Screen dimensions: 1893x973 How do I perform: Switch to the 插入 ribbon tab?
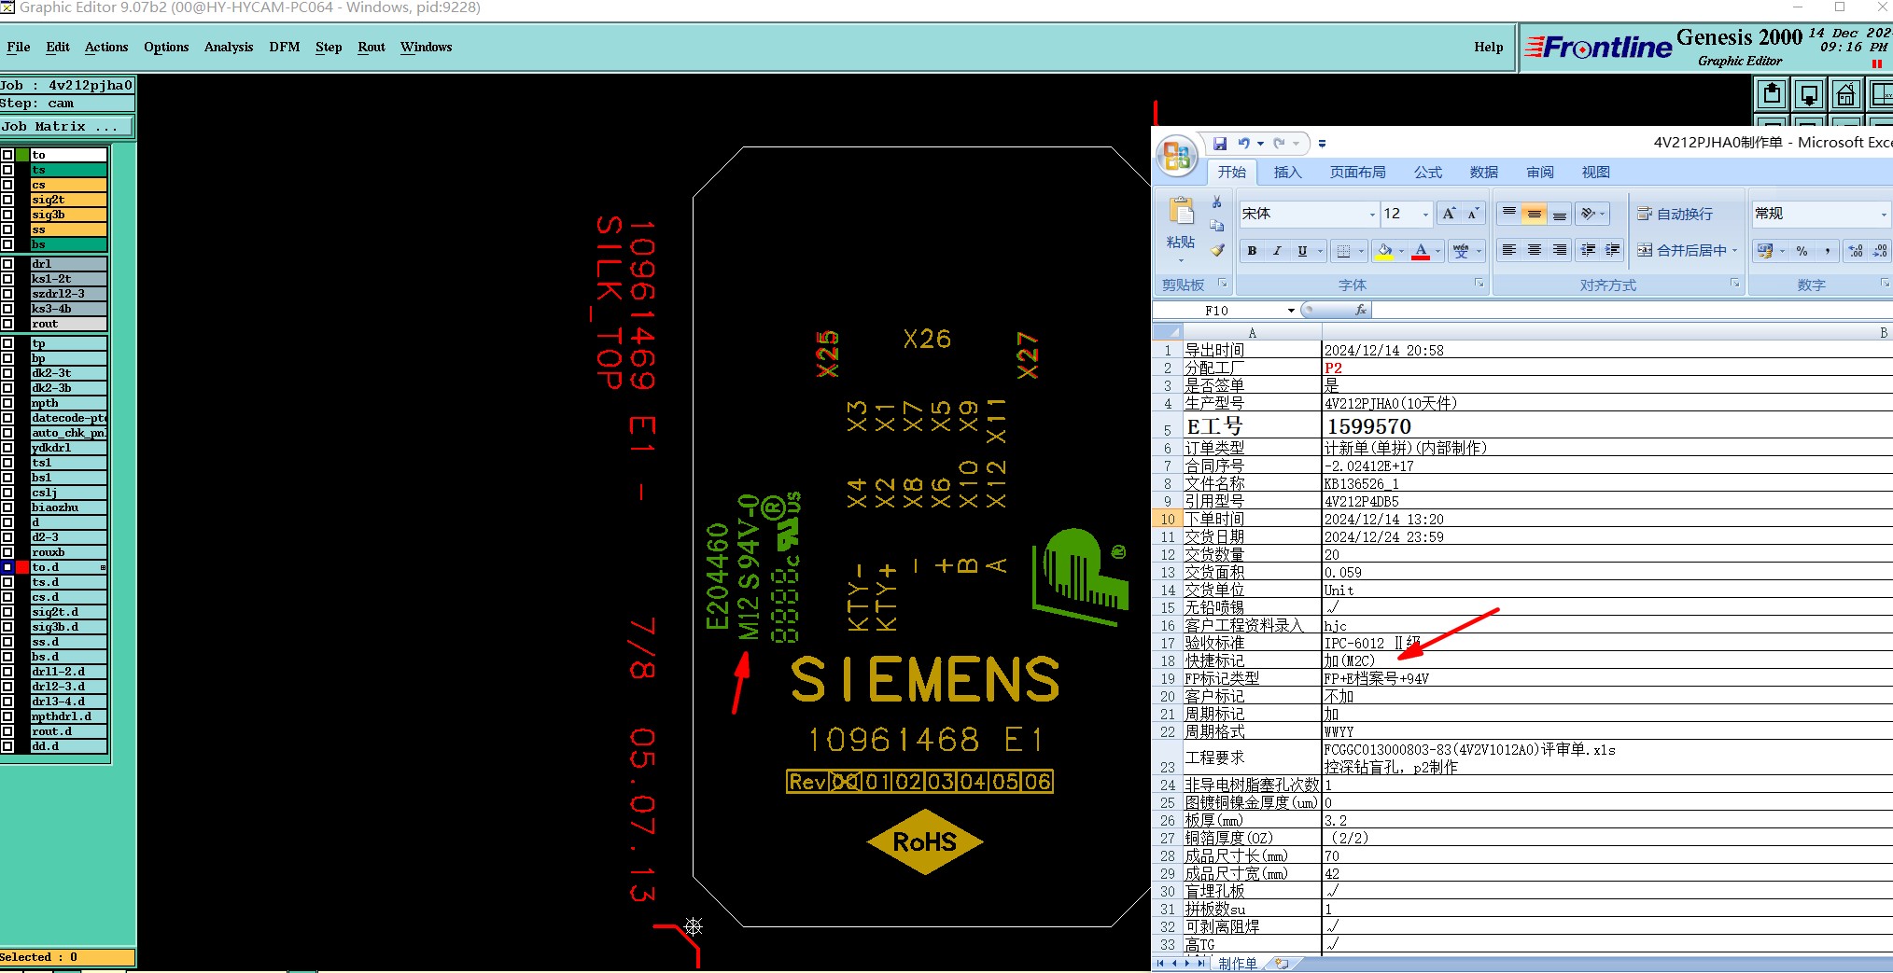click(1287, 172)
